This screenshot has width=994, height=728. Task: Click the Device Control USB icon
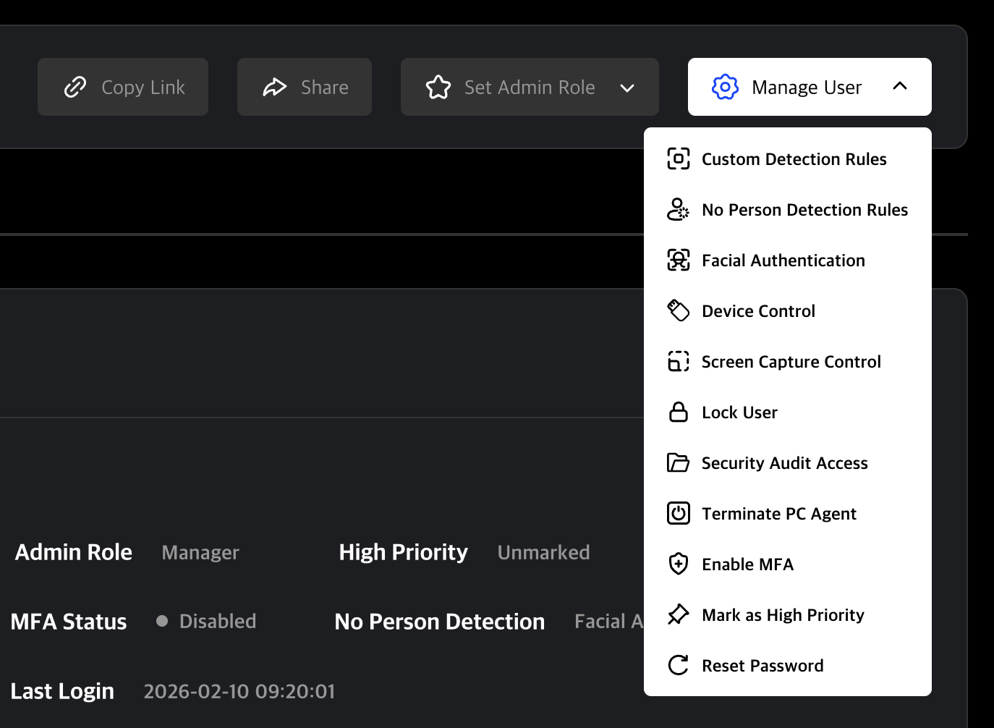(678, 311)
